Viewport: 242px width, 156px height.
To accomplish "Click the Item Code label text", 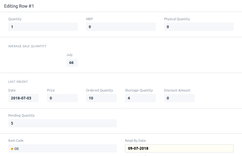I will coord(16,141).
